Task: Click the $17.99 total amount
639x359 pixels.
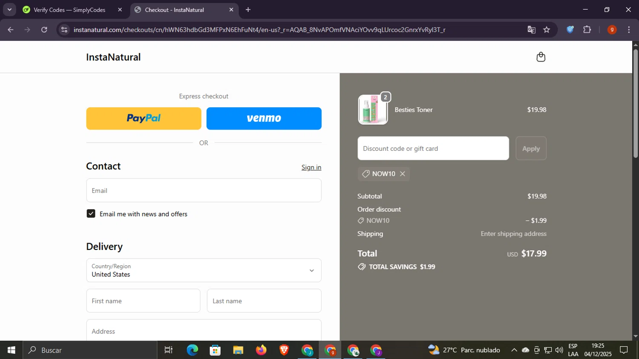Action: click(x=534, y=253)
